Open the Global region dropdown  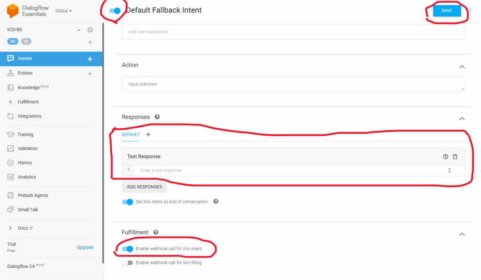(63, 11)
